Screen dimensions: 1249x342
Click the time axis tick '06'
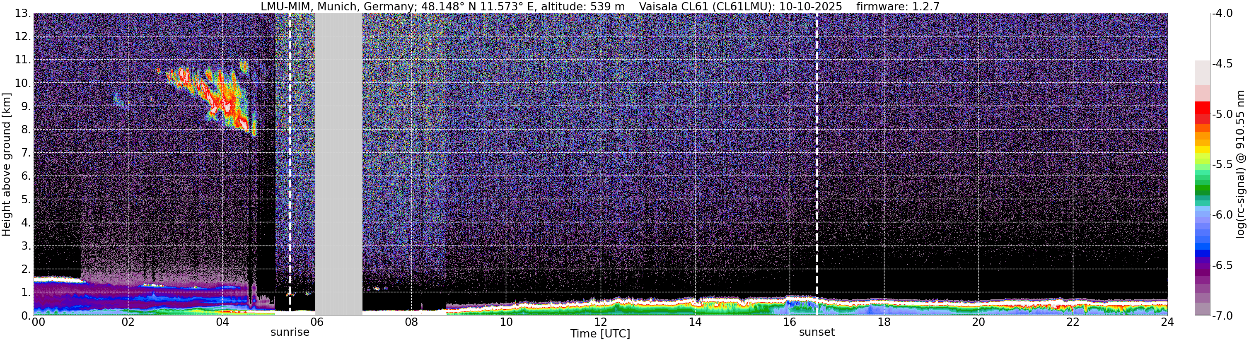pos(316,323)
